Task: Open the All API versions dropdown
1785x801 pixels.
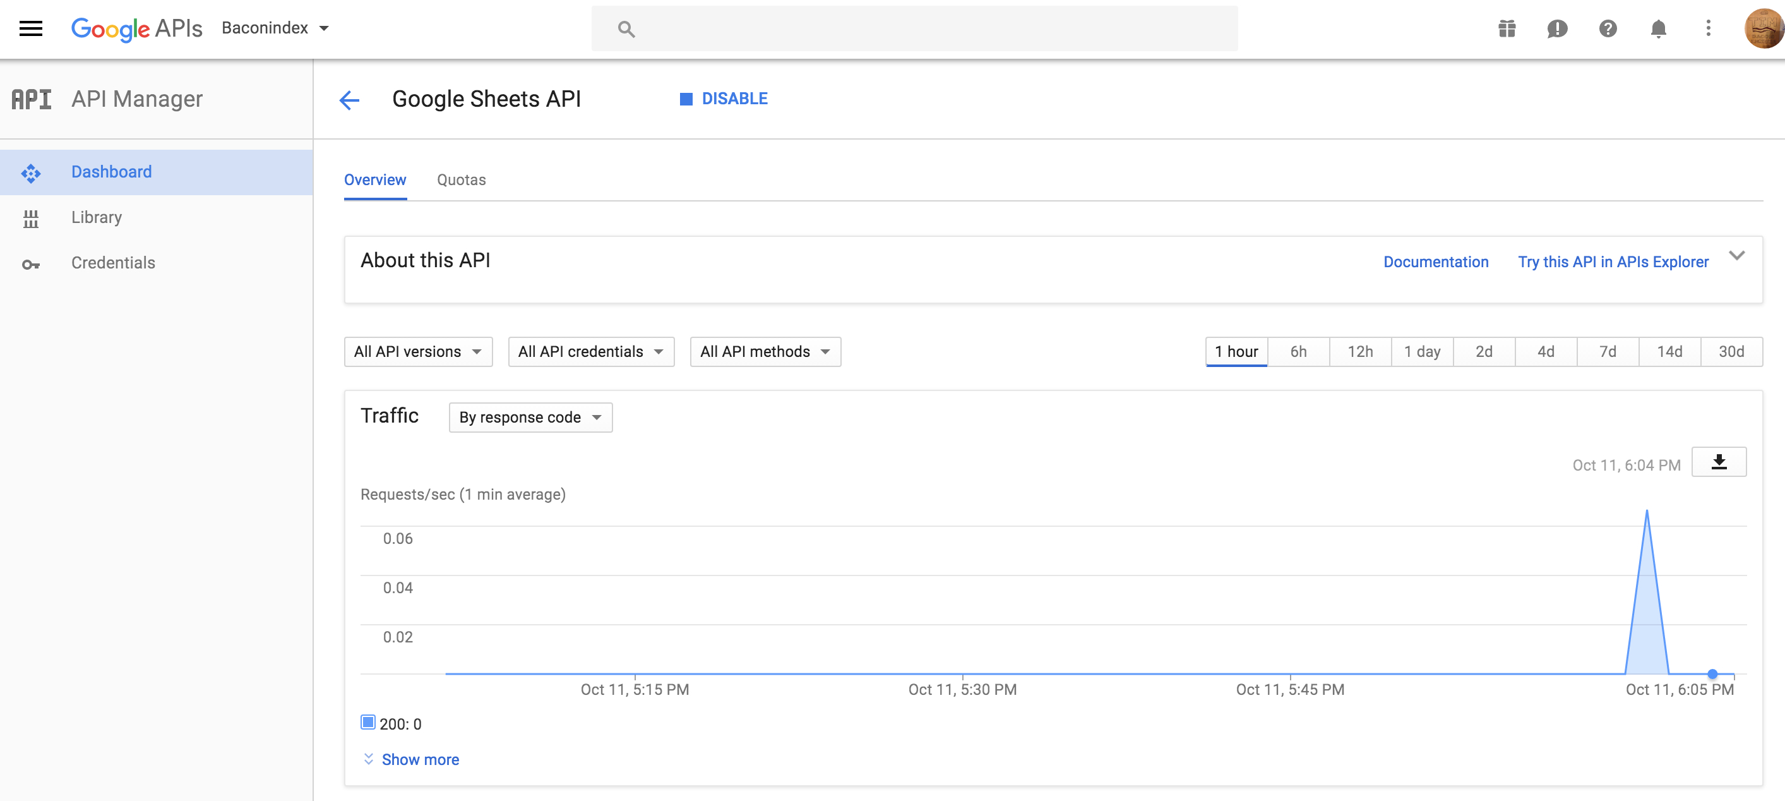Action: 418,352
